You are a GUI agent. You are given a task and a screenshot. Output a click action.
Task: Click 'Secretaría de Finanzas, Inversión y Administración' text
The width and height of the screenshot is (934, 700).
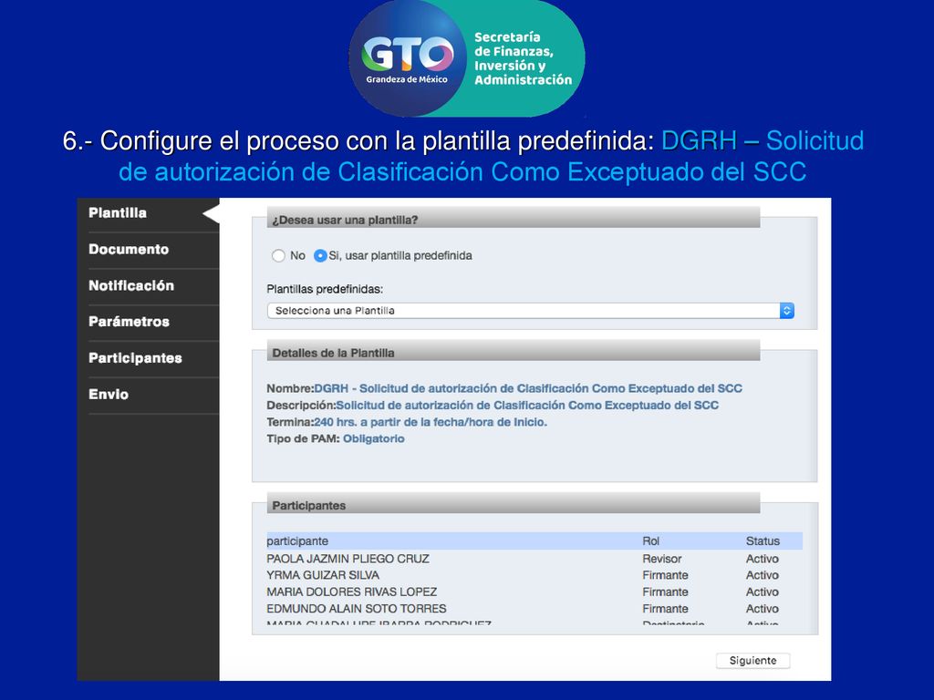click(x=523, y=58)
